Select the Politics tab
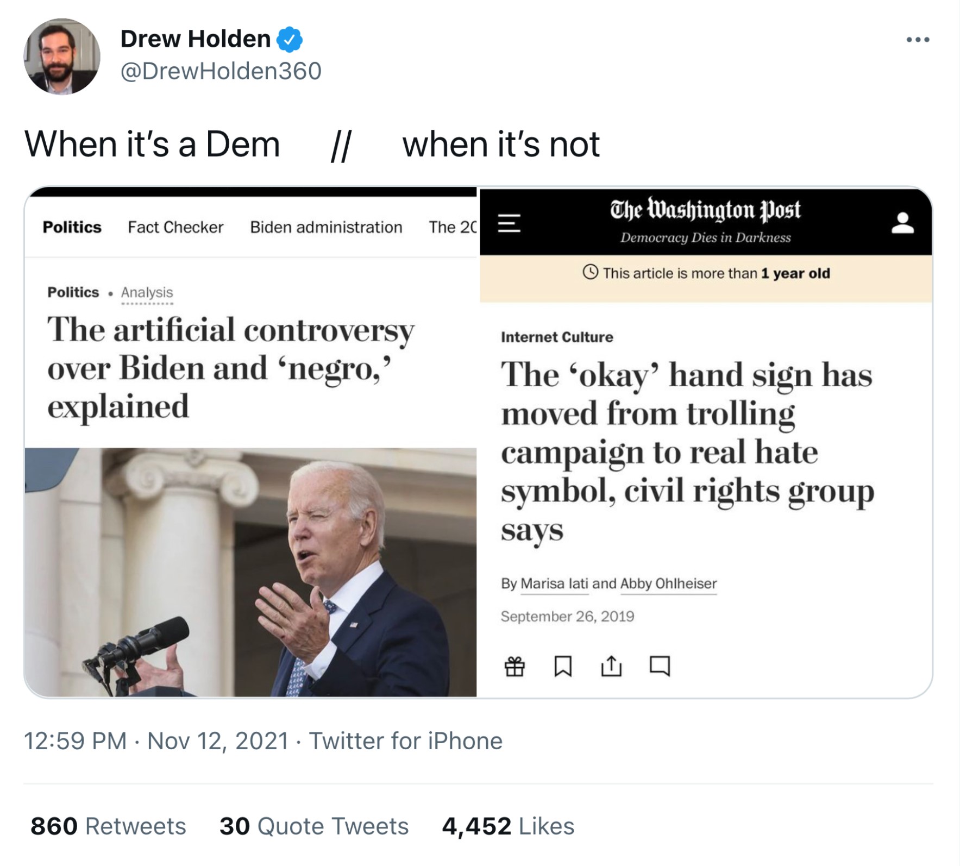Image resolution: width=960 pixels, height=866 pixels. [72, 227]
